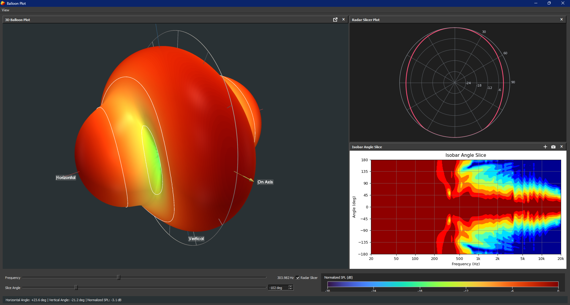The height and width of the screenshot is (305, 570).
Task: Click the Slice Angle slider handle
Action: pos(76,288)
